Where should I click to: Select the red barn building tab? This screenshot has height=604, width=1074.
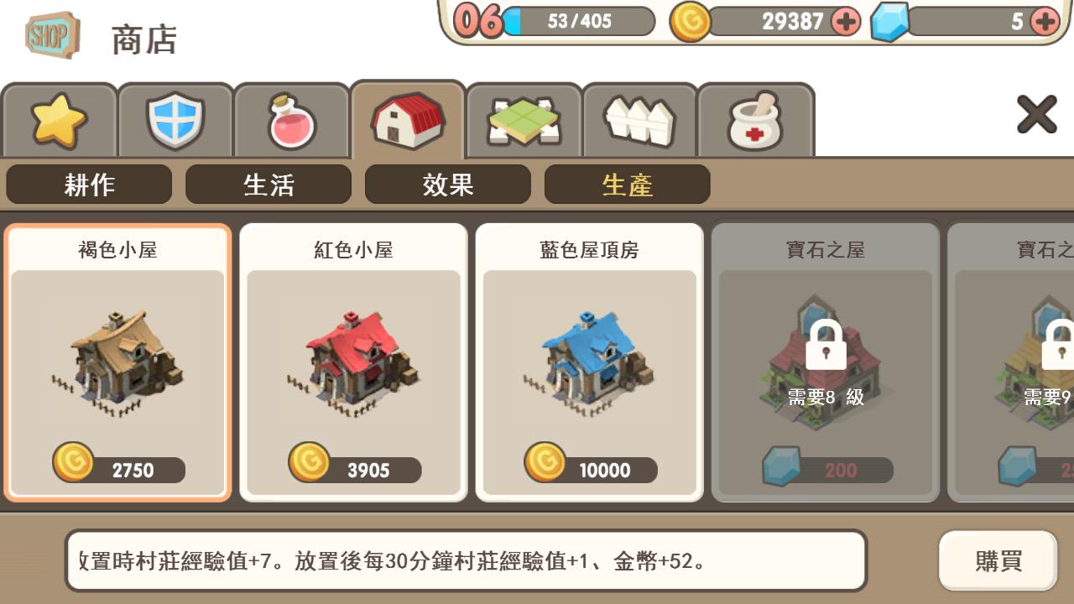pyautogui.click(x=408, y=119)
